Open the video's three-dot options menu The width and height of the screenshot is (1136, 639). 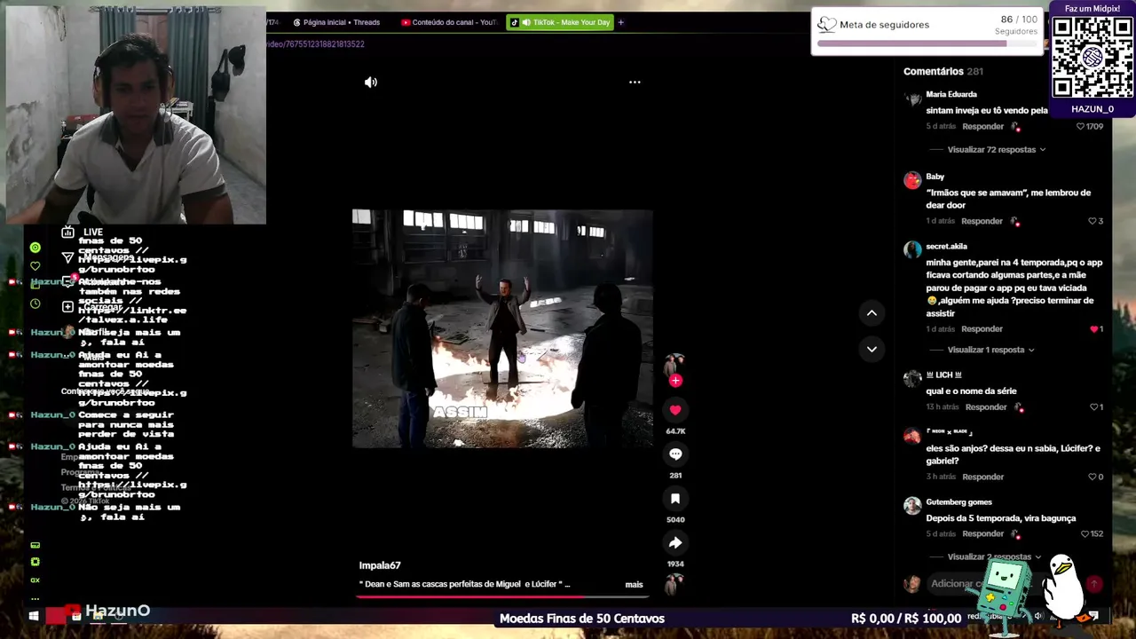pos(635,82)
